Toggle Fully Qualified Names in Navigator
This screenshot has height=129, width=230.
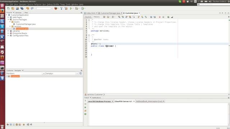tap(24, 124)
